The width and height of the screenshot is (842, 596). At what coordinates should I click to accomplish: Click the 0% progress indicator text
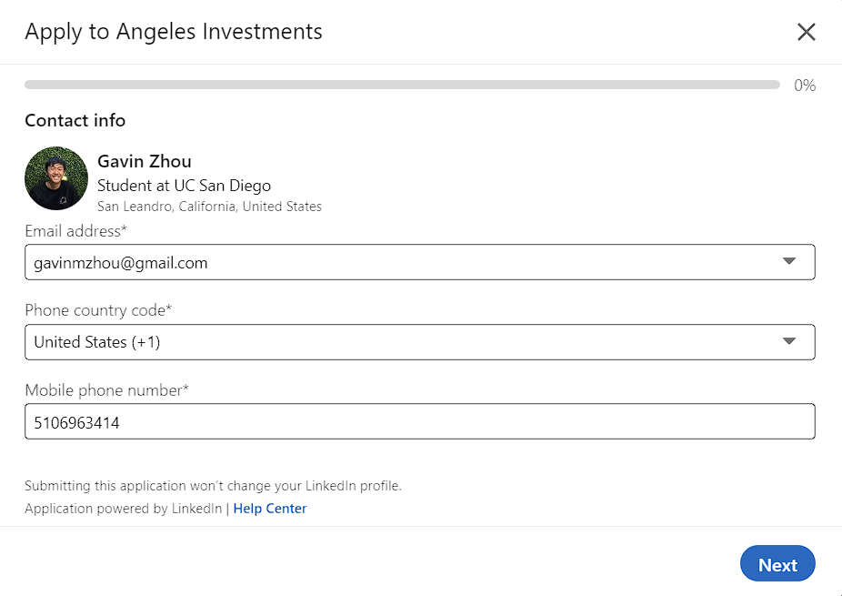click(805, 86)
